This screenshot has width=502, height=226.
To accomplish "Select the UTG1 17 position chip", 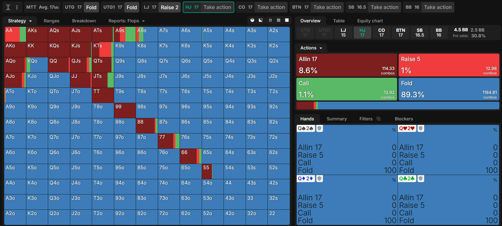I will point(324,33).
